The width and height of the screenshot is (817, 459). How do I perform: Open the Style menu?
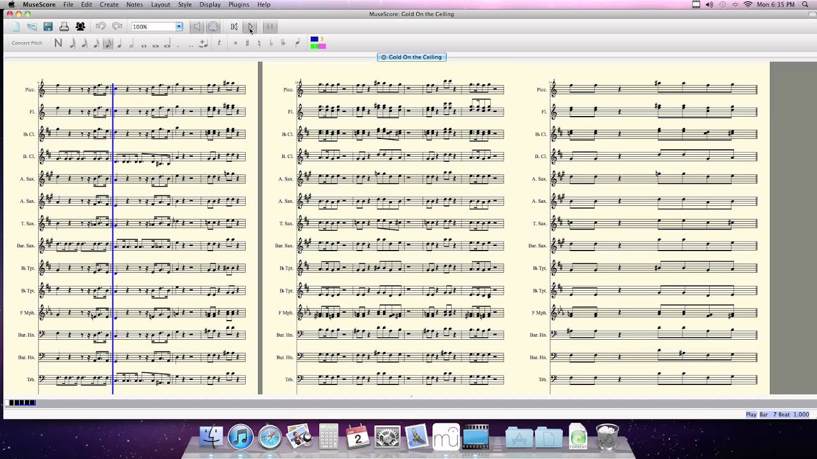point(185,4)
